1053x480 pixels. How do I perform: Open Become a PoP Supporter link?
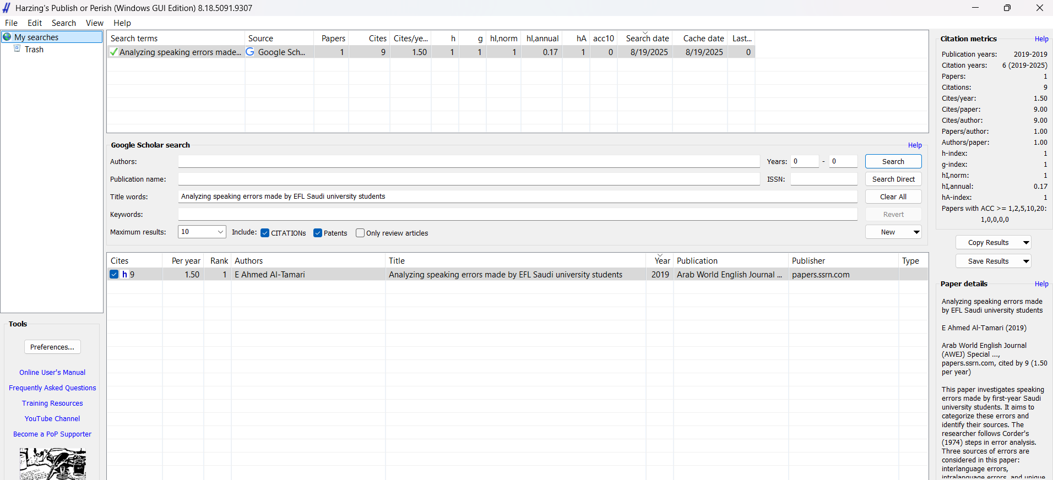coord(52,434)
